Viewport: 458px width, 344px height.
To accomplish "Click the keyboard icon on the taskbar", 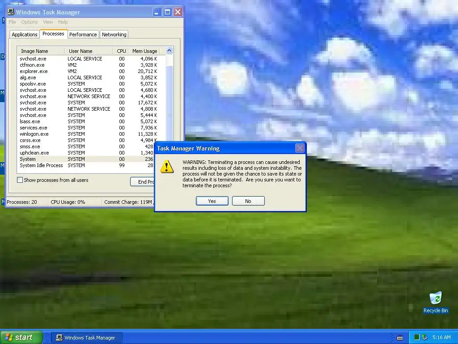I will tap(400, 338).
